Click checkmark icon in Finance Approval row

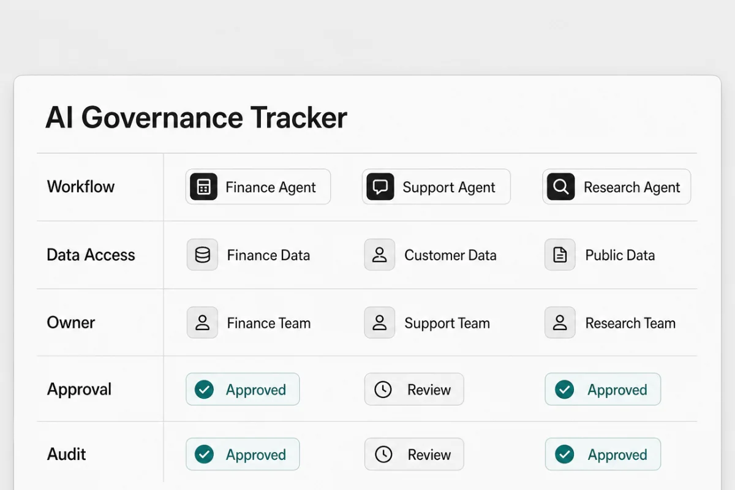tap(204, 390)
